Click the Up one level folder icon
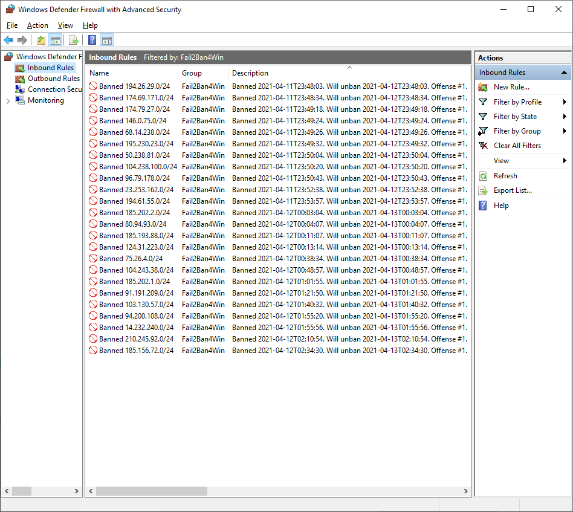The width and height of the screenshot is (573, 512). coord(41,41)
